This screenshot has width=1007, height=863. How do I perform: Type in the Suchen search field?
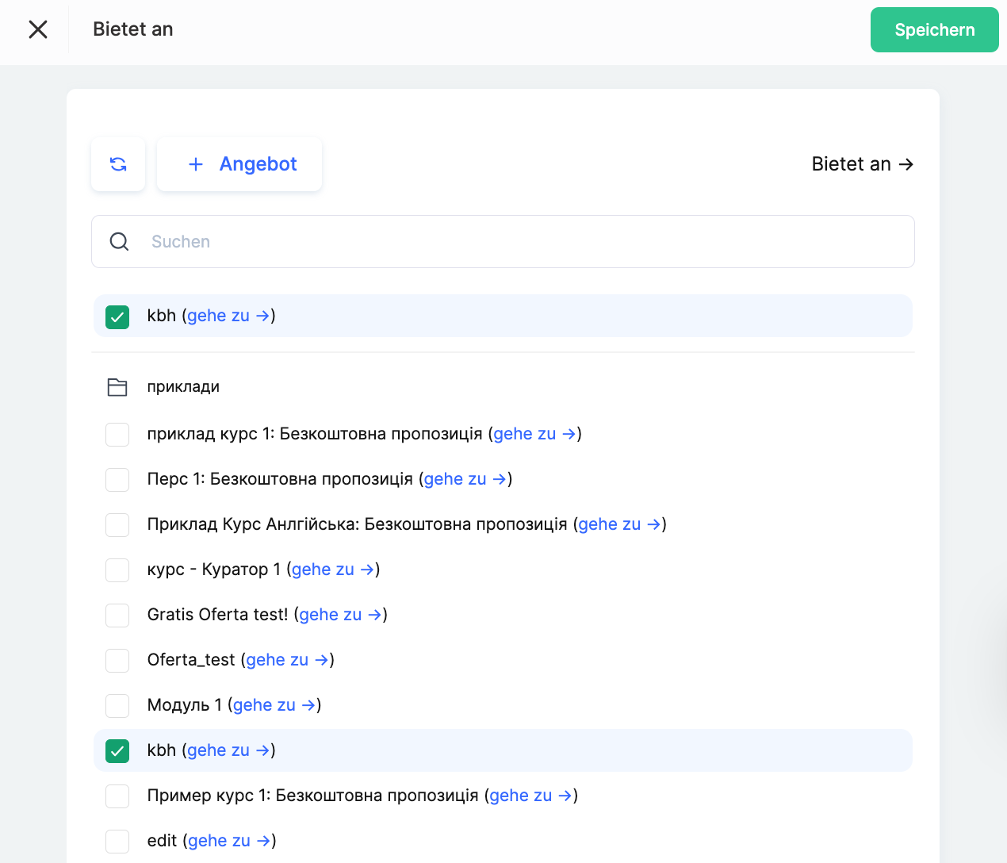click(523, 242)
